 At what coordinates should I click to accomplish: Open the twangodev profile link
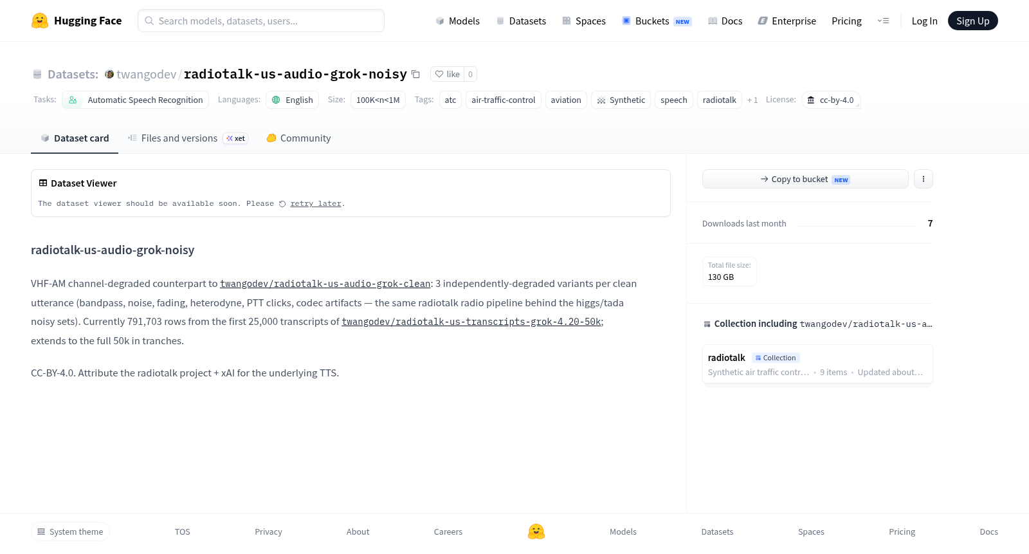pyautogui.click(x=147, y=74)
